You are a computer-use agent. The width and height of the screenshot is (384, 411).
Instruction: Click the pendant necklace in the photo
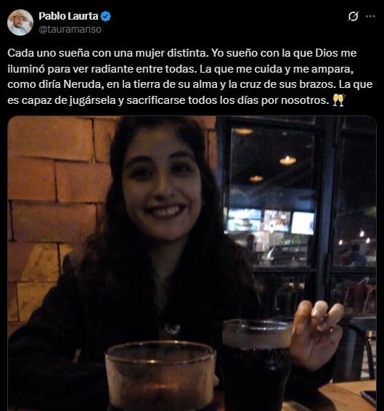[172, 329]
